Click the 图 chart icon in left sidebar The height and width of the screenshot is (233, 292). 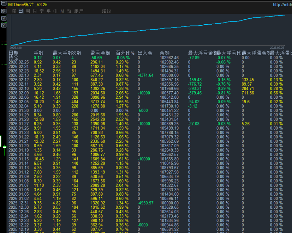4,11
